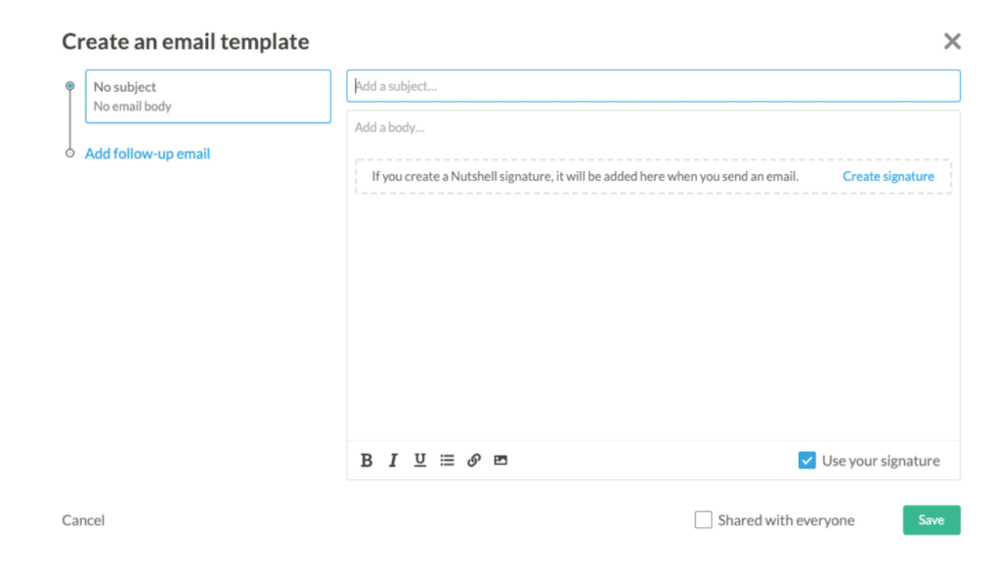The height and width of the screenshot is (567, 1001).
Task: Save the email template
Action: click(x=931, y=519)
